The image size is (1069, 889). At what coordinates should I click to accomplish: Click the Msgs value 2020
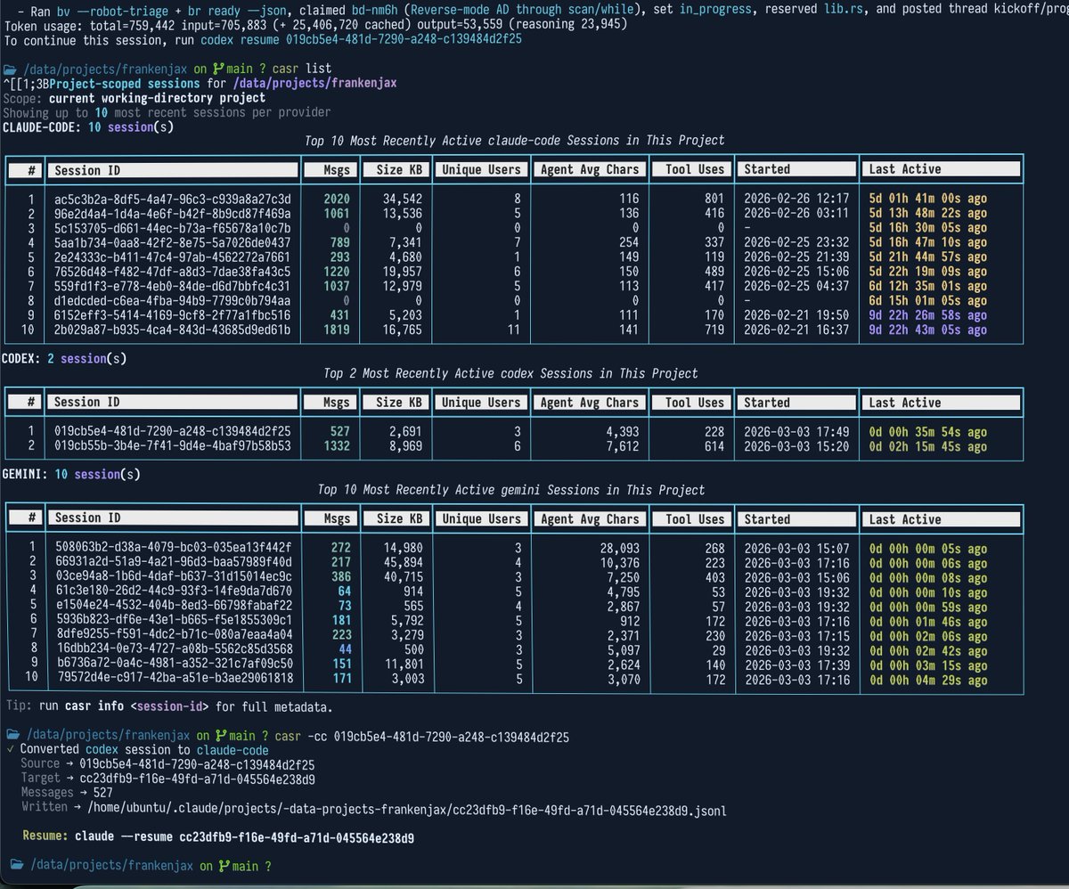point(338,198)
